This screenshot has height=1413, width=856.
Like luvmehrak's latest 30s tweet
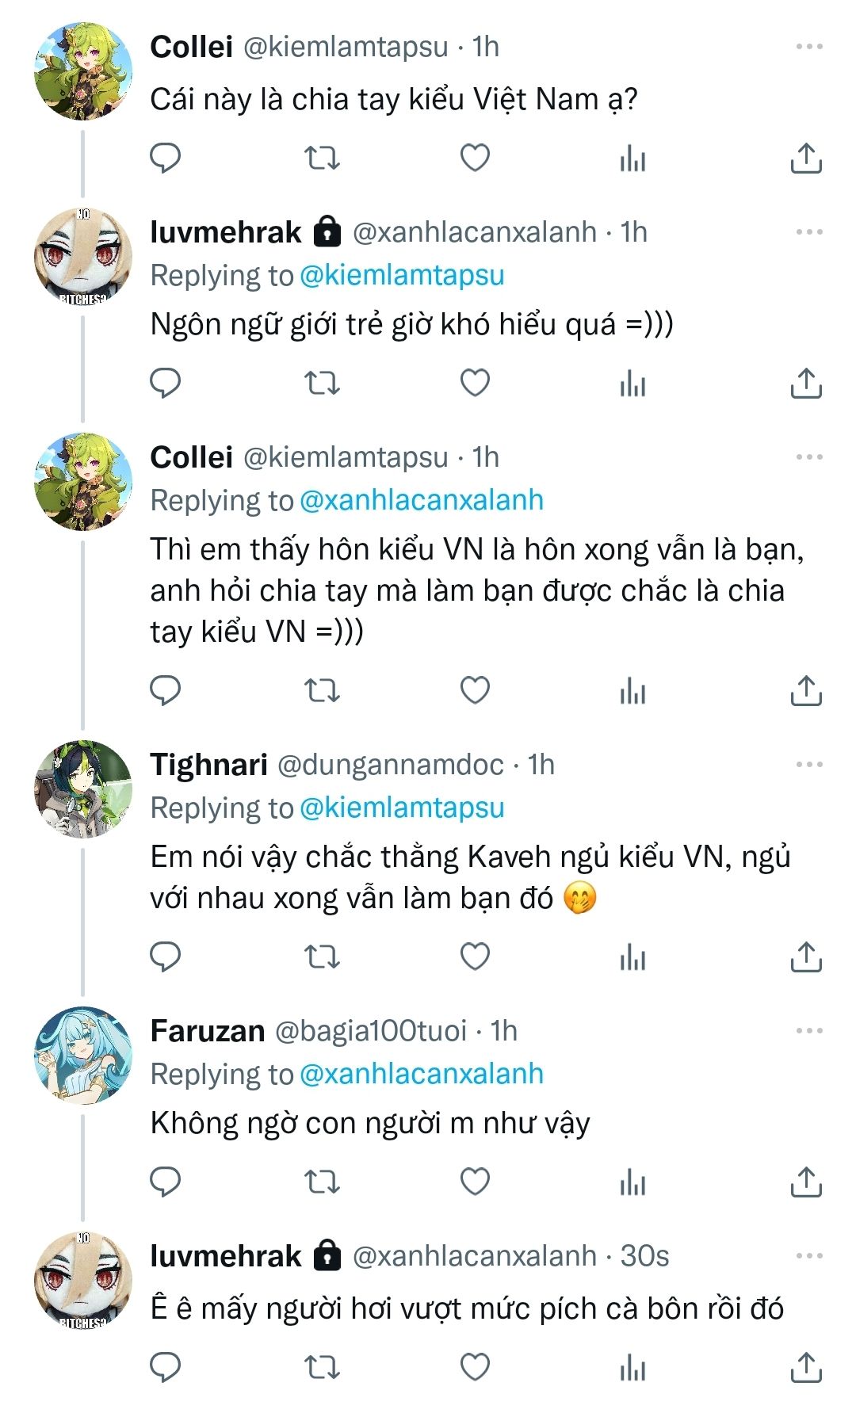click(x=475, y=1368)
